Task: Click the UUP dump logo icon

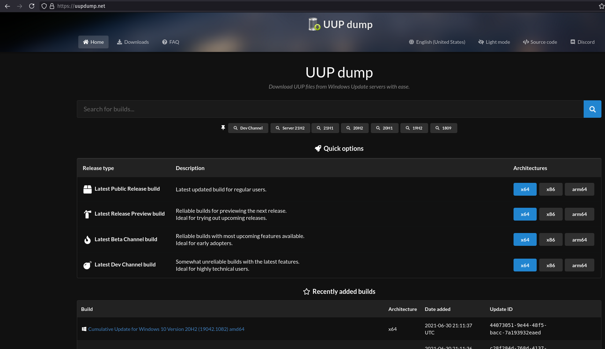Action: click(x=314, y=24)
